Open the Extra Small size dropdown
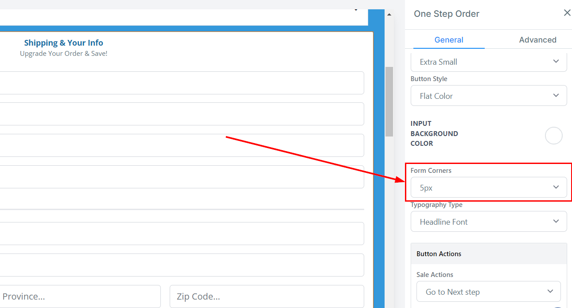This screenshot has height=308, width=572. [x=489, y=62]
